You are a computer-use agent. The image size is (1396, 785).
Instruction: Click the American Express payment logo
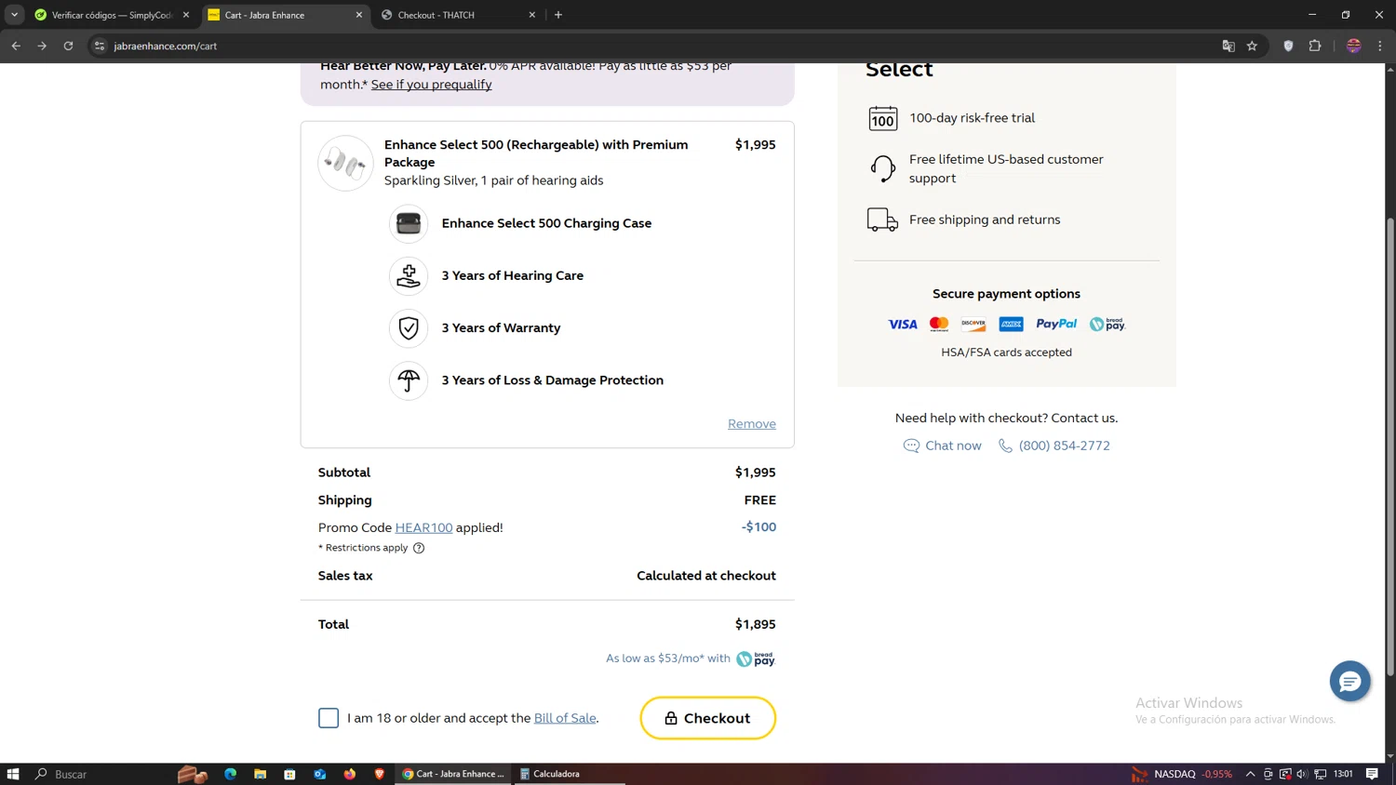tap(1011, 325)
